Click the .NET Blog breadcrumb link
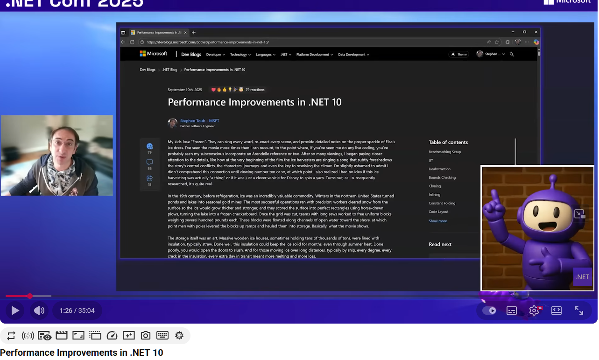 coord(170,70)
